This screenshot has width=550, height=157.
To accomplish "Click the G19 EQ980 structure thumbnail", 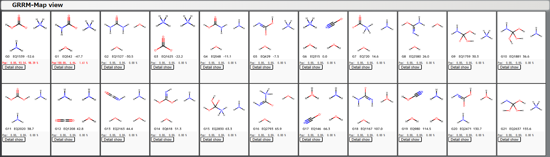I will click(422, 105).
